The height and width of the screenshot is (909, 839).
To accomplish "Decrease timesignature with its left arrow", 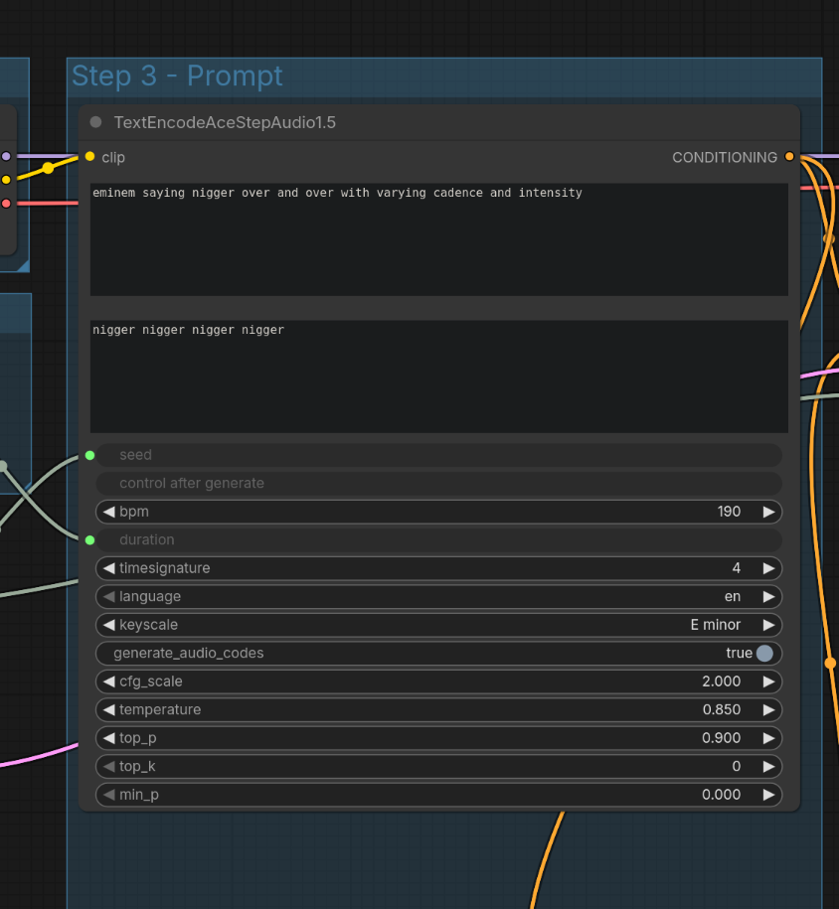I will point(108,568).
